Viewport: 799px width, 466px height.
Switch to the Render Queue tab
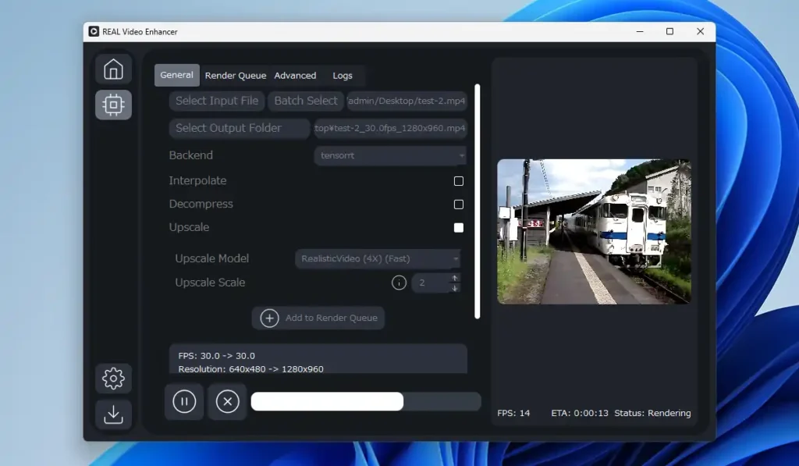coord(236,76)
